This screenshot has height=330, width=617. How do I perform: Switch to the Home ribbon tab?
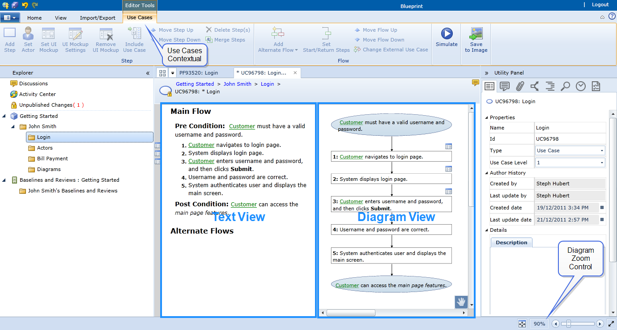point(34,18)
